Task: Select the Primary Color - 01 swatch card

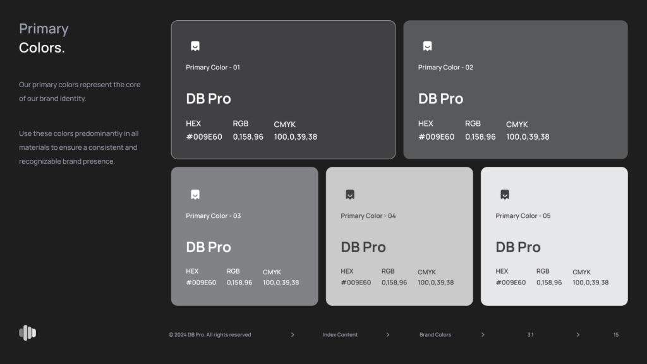Action: (x=283, y=90)
